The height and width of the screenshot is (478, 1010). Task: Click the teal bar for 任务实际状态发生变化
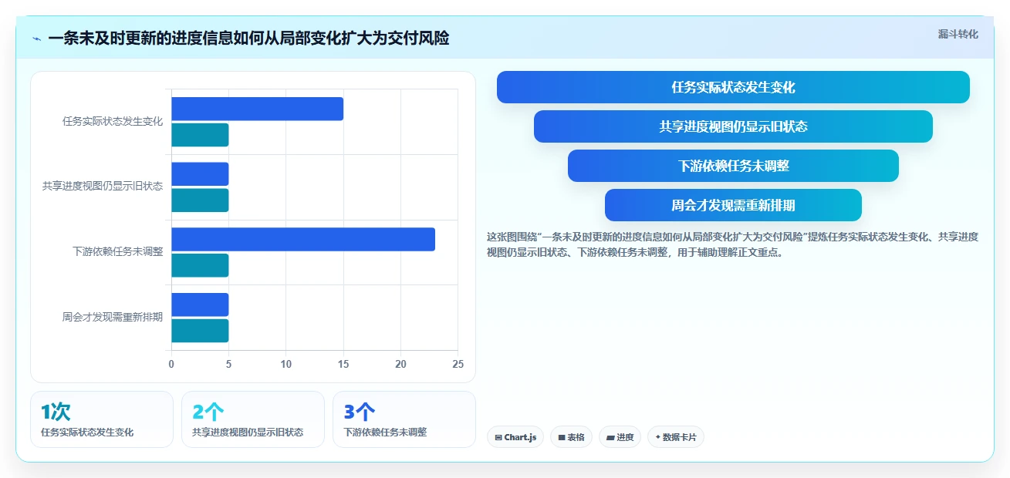click(x=200, y=135)
